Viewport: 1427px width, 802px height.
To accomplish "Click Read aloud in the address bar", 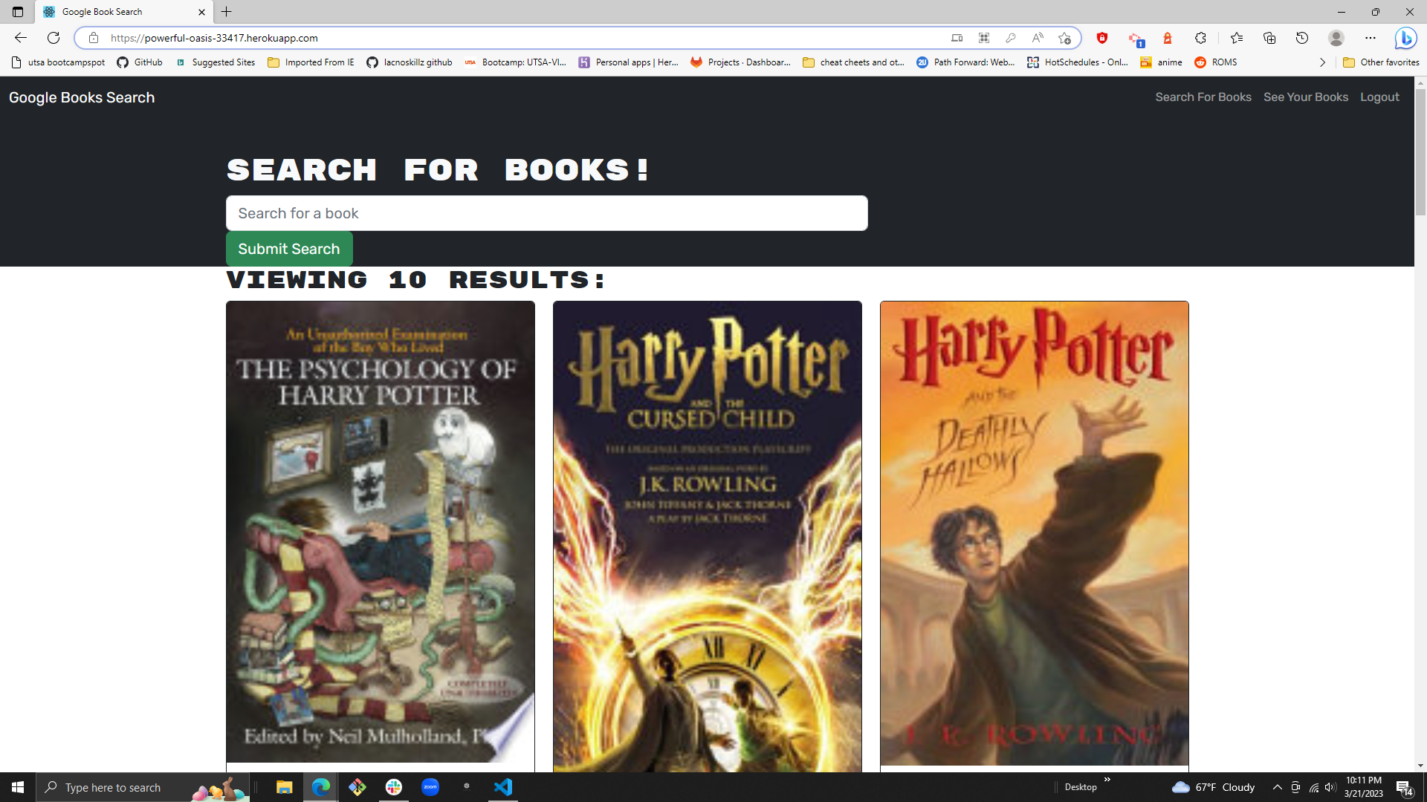I will 1038,38.
